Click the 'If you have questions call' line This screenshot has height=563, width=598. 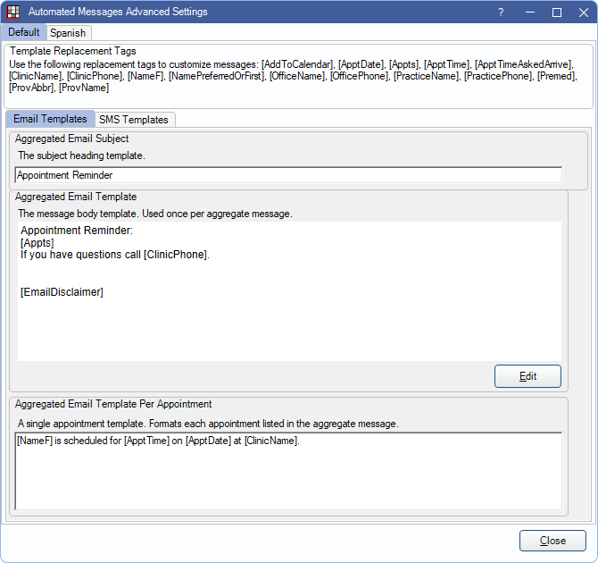(115, 255)
